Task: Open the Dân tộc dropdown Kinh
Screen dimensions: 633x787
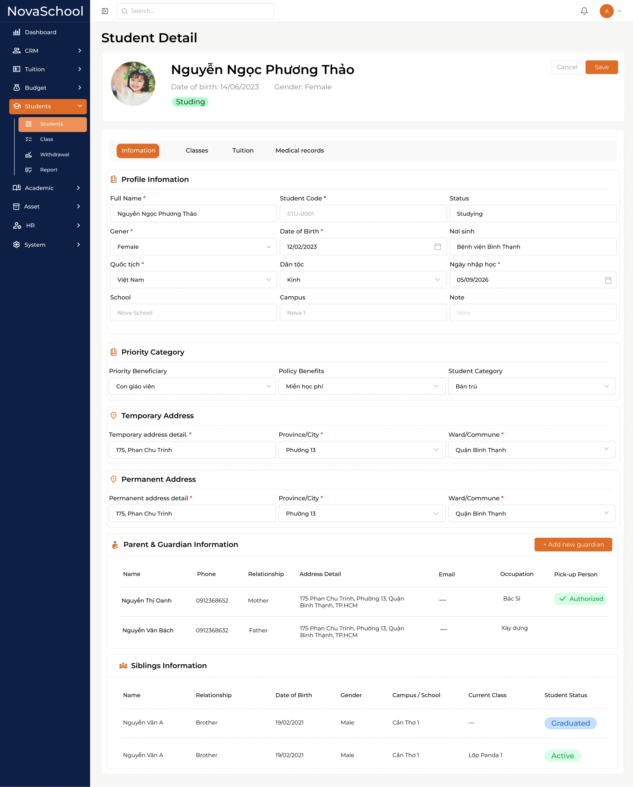Action: point(363,280)
